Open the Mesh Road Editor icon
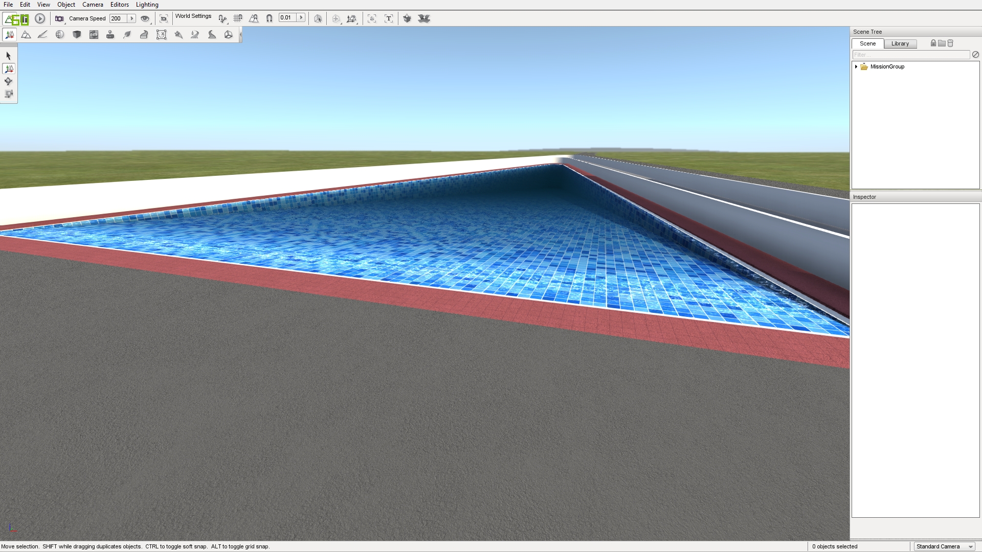Image resolution: width=982 pixels, height=552 pixels. click(144, 35)
